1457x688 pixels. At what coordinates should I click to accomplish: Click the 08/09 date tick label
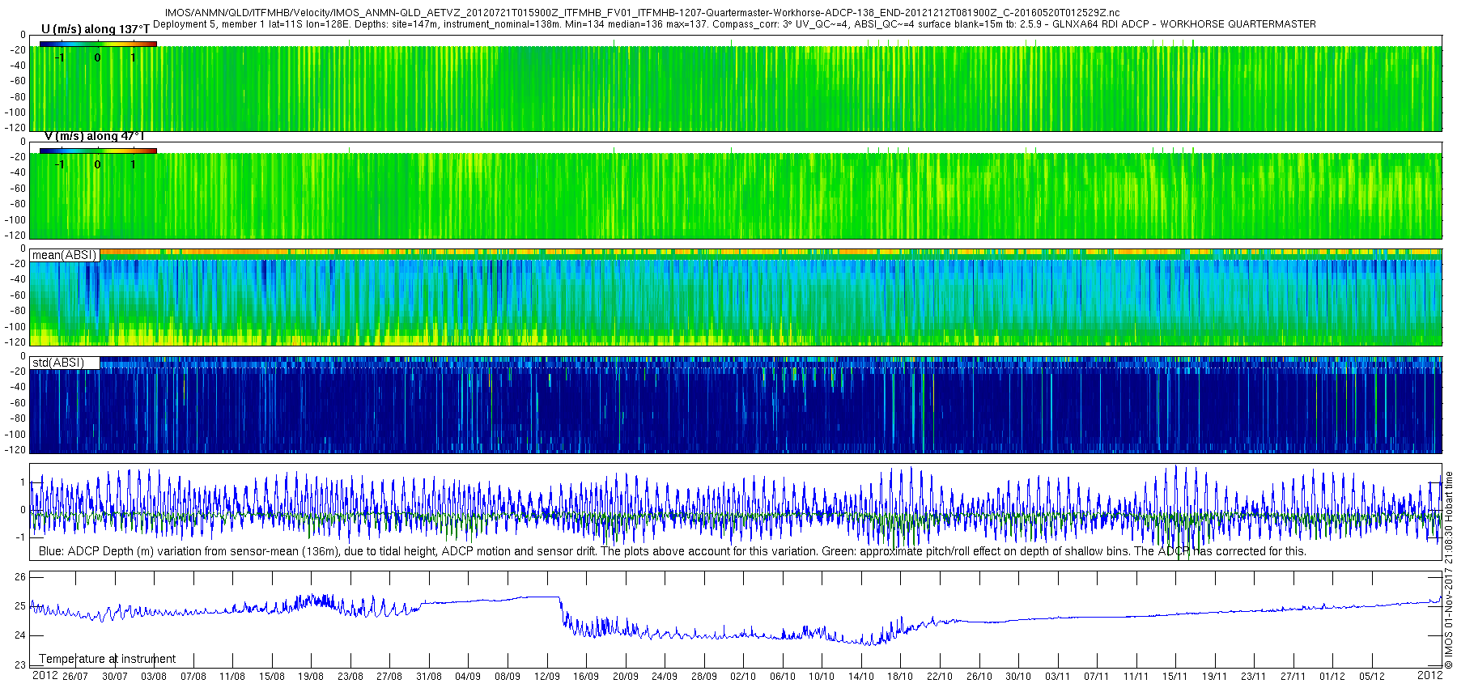point(507,677)
